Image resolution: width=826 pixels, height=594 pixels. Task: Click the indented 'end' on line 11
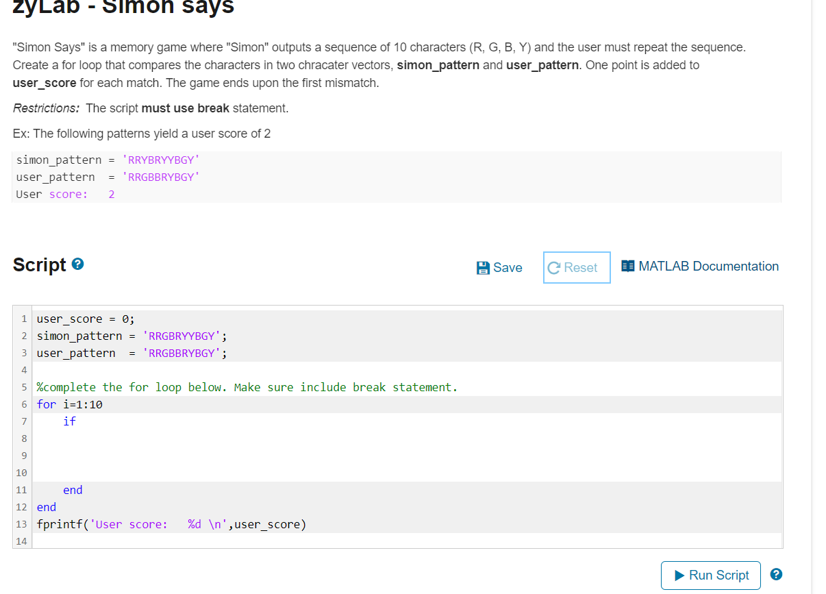coord(73,490)
